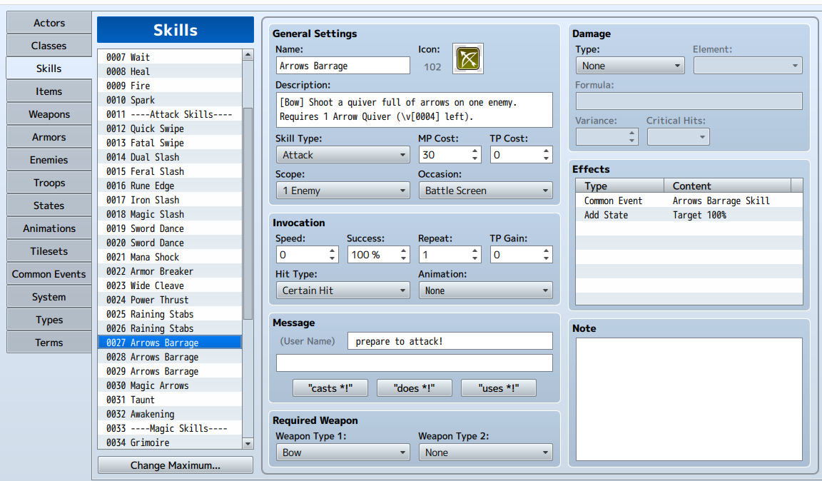Click the empty second message line field
The width and height of the screenshot is (822, 481).
[x=414, y=363]
